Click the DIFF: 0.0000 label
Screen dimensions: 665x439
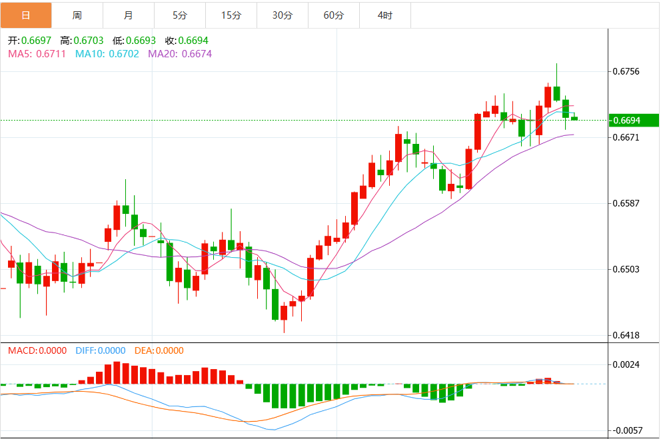pyautogui.click(x=101, y=350)
